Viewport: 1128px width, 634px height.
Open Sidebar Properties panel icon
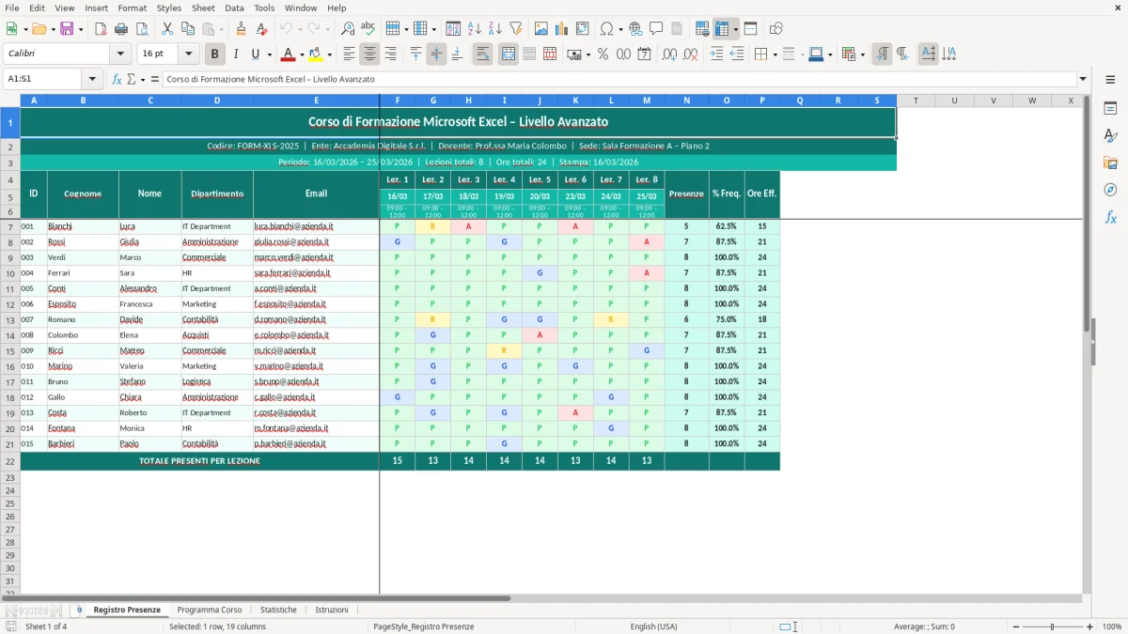coord(1110,108)
